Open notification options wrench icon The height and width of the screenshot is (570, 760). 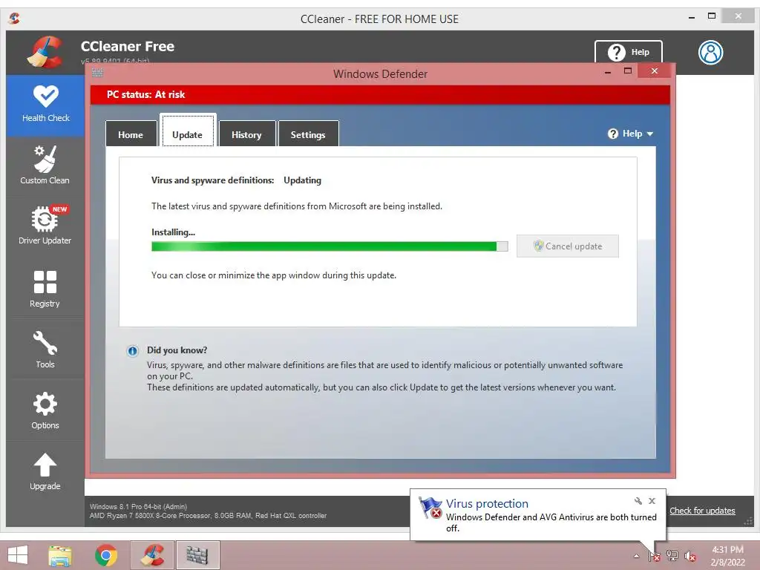click(638, 501)
